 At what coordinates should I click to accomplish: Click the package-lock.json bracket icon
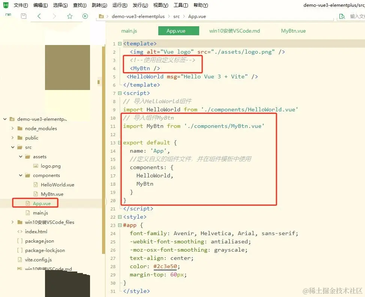pos(20,250)
